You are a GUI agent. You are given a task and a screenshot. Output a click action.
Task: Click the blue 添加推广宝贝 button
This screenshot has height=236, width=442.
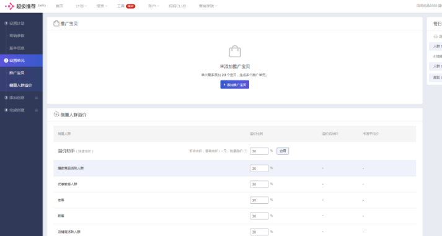coord(235,84)
